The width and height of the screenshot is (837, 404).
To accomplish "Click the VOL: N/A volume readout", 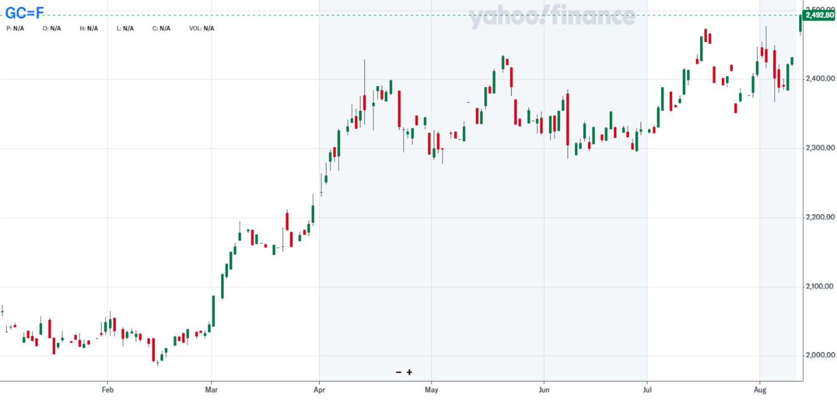I will 201,28.
